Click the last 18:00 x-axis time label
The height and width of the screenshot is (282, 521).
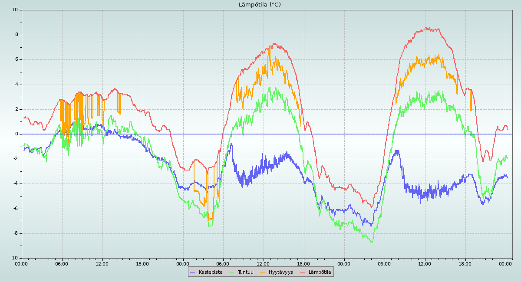pyautogui.click(x=465, y=264)
